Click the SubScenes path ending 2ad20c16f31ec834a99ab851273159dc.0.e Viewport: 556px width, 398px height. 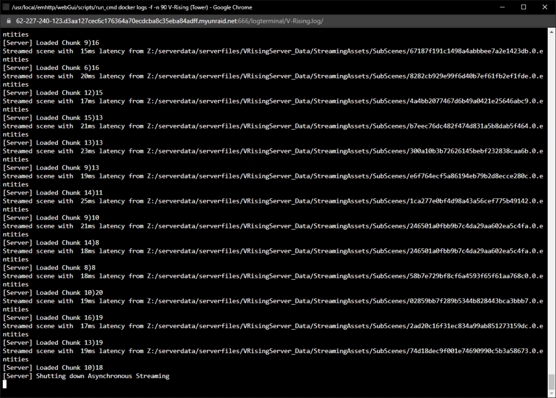345,326
